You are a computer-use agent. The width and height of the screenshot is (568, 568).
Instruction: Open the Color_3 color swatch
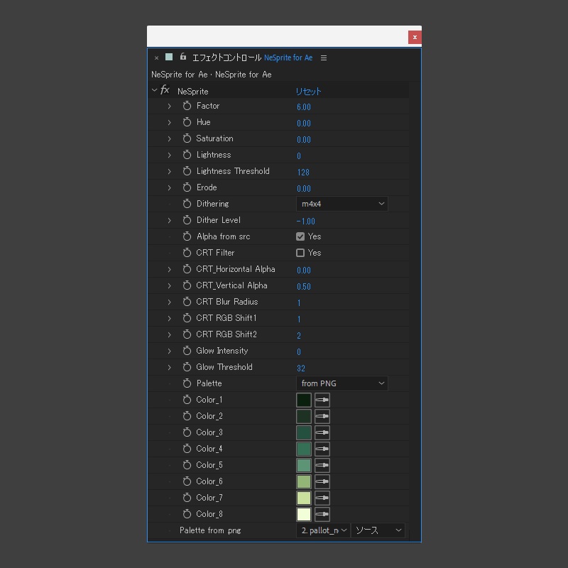303,432
